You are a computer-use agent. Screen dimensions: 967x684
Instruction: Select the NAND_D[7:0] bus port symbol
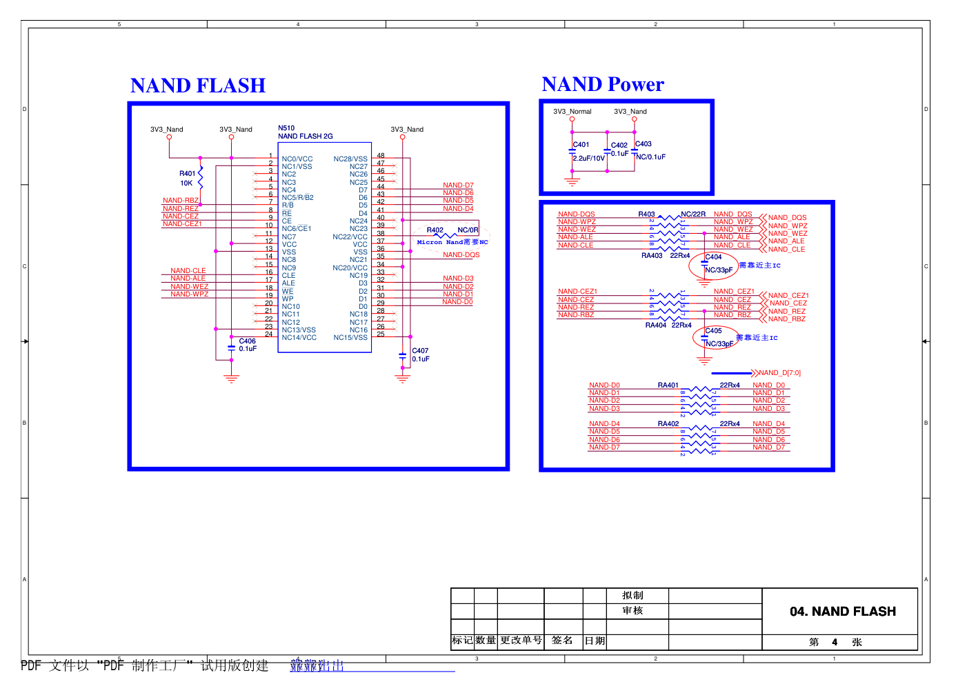pyautogui.click(x=756, y=373)
